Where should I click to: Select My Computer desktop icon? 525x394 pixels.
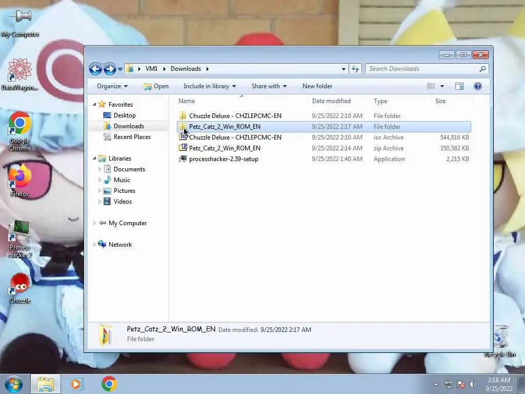point(20,23)
